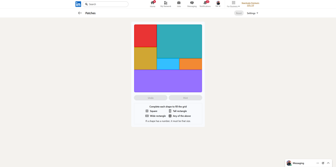Click the Patches page title

pyautogui.click(x=91, y=13)
